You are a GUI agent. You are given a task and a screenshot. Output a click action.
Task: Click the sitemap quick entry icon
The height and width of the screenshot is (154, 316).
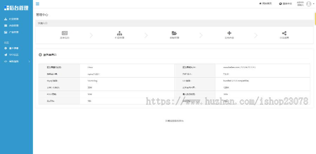click(119, 33)
